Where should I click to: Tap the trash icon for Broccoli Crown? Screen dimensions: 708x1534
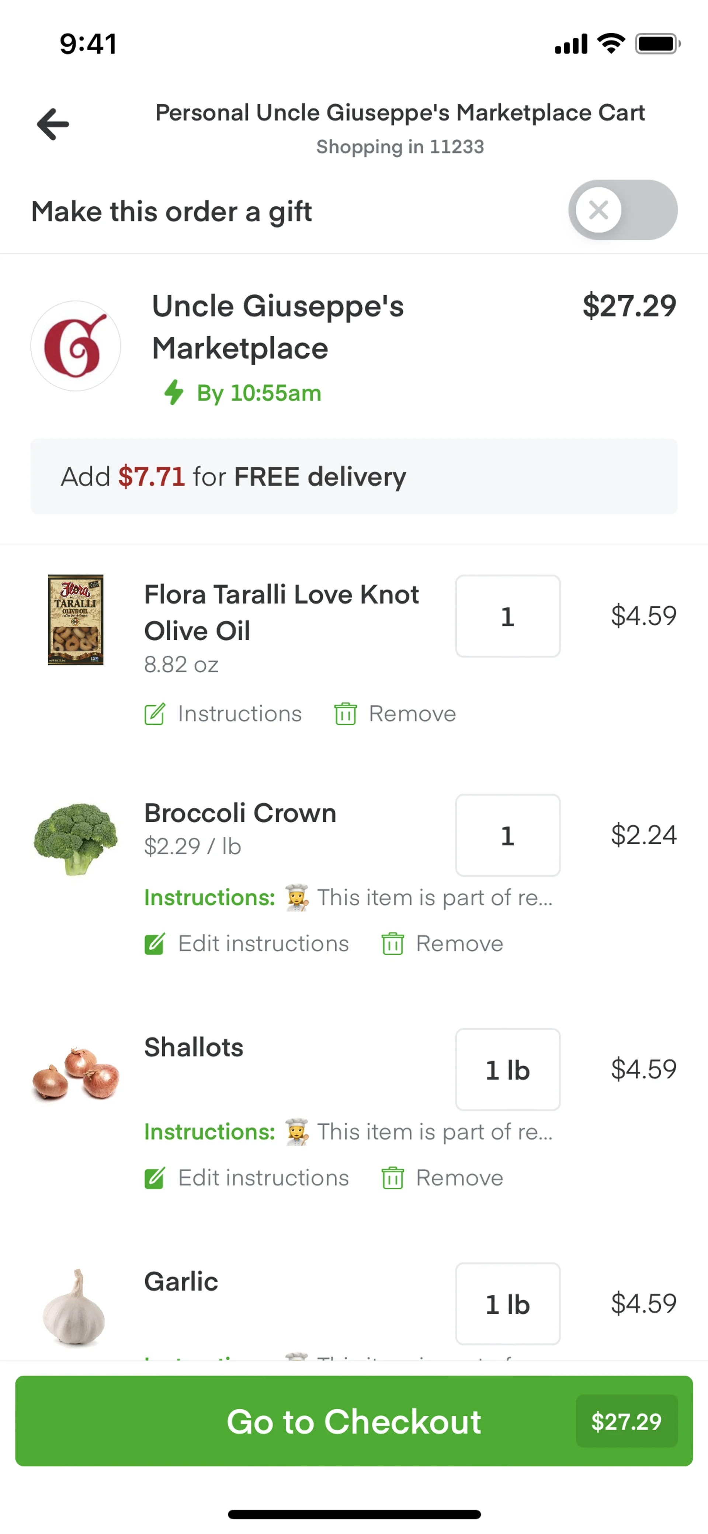click(x=393, y=944)
